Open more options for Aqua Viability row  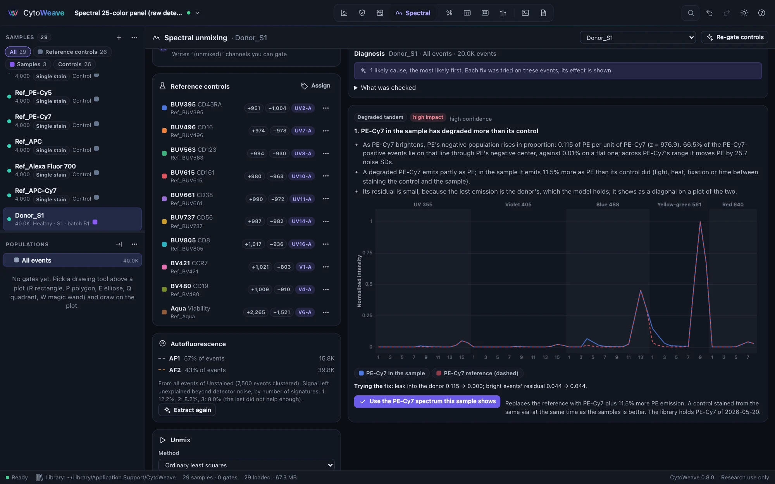click(326, 312)
